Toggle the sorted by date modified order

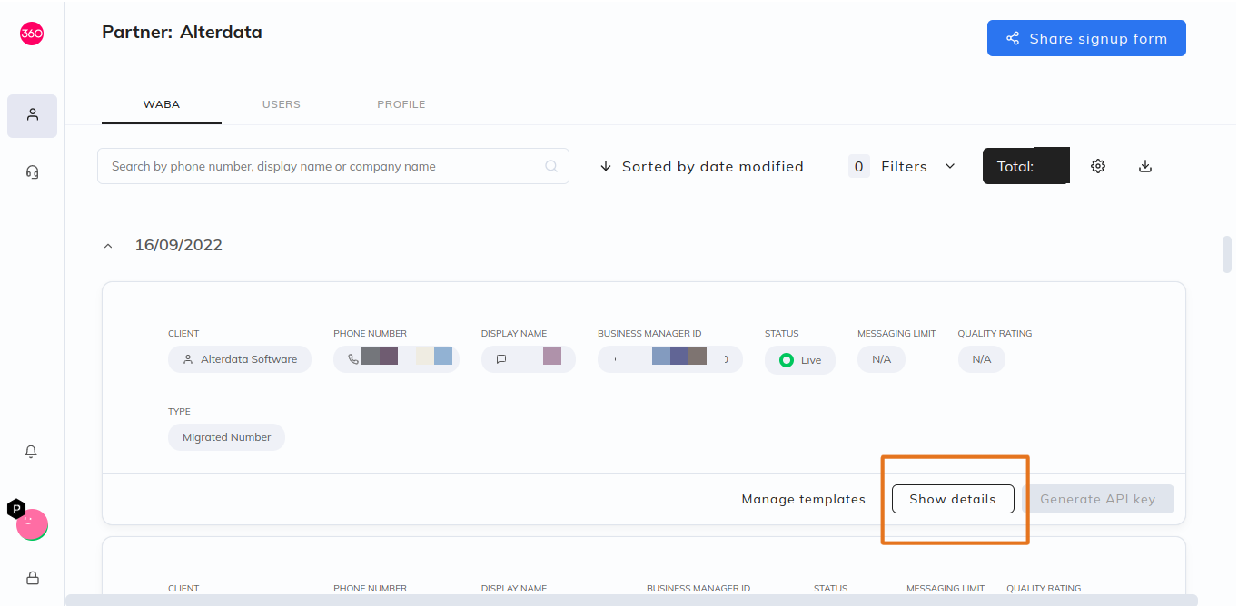(701, 166)
